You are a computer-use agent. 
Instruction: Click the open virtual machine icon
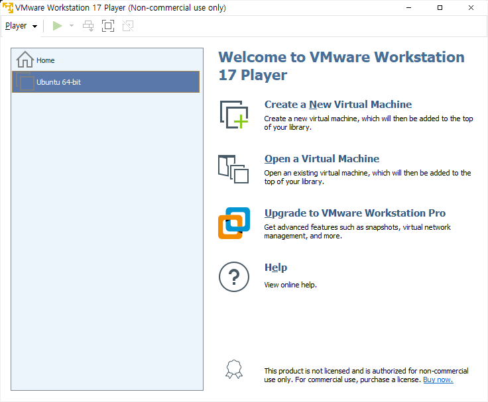click(233, 169)
